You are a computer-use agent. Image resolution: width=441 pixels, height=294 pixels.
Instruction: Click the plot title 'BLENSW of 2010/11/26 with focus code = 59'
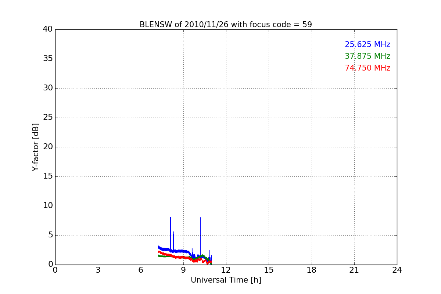pyautogui.click(x=226, y=25)
